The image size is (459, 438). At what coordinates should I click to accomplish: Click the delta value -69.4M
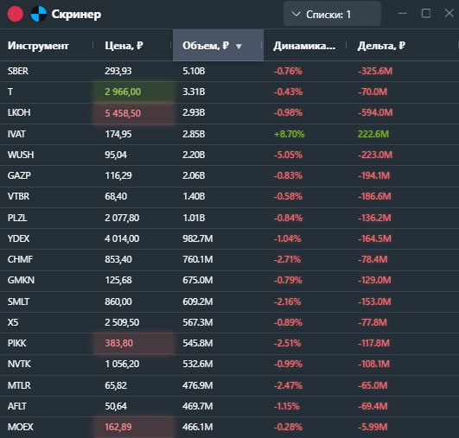coord(373,406)
